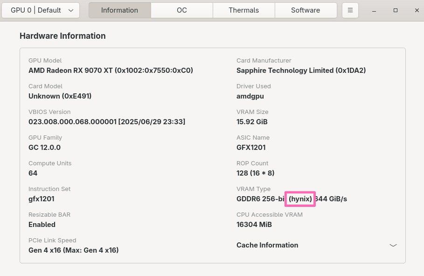
Task: Click the highlighted hynix VRAM vendor text
Action: (x=300, y=198)
